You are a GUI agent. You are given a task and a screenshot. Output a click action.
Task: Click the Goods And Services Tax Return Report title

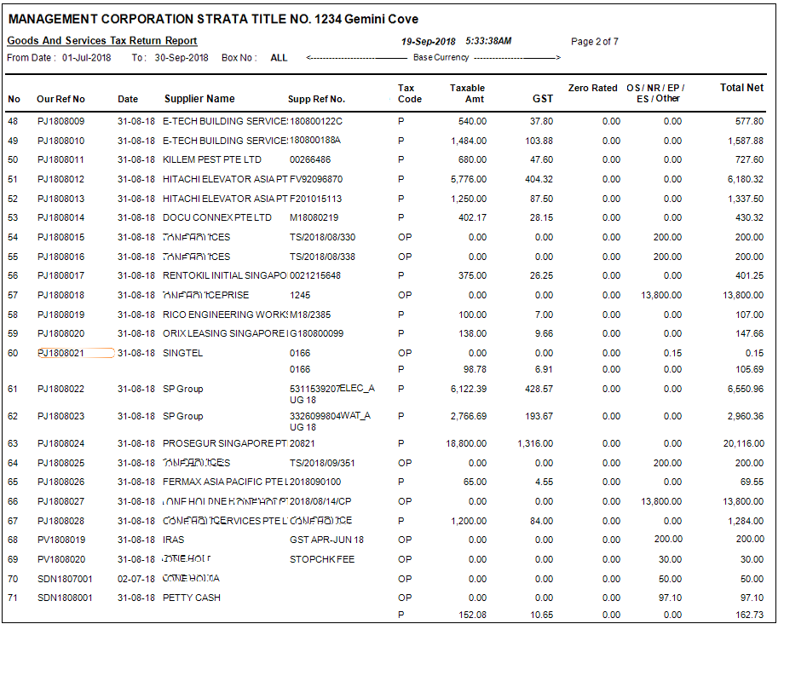[x=102, y=41]
